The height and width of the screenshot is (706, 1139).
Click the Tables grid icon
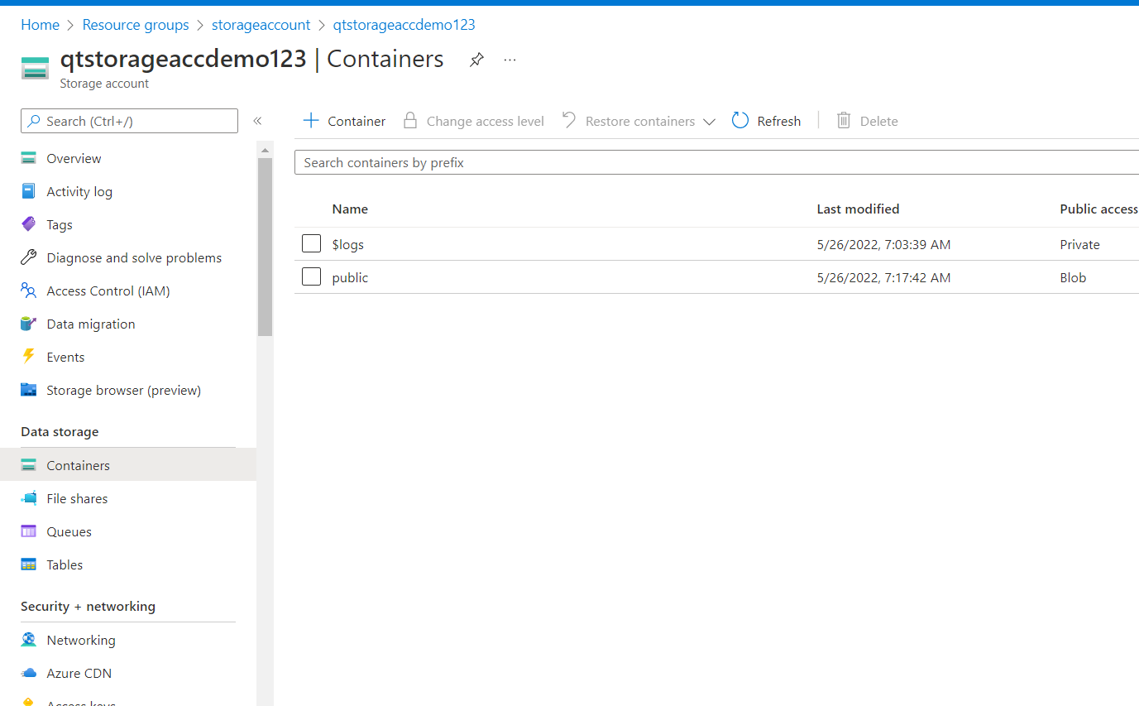(x=29, y=564)
